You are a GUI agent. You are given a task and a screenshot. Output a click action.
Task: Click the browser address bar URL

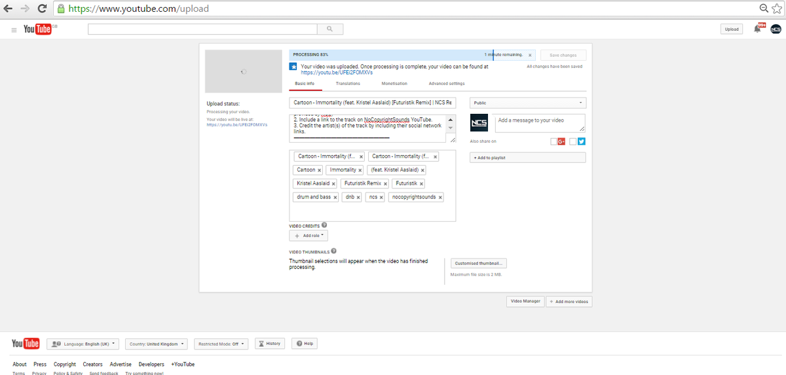click(139, 9)
